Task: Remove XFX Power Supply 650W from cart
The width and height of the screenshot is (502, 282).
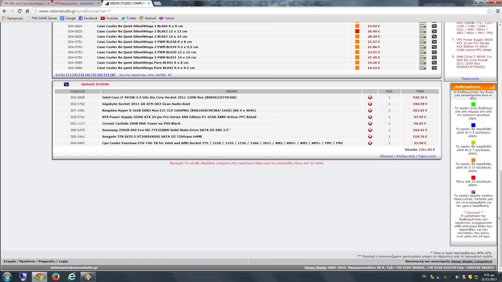Action: [x=370, y=117]
